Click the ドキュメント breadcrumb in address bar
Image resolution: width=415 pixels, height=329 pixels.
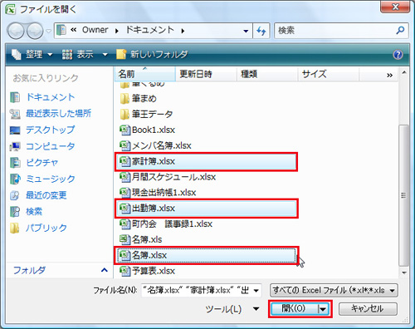(x=149, y=30)
